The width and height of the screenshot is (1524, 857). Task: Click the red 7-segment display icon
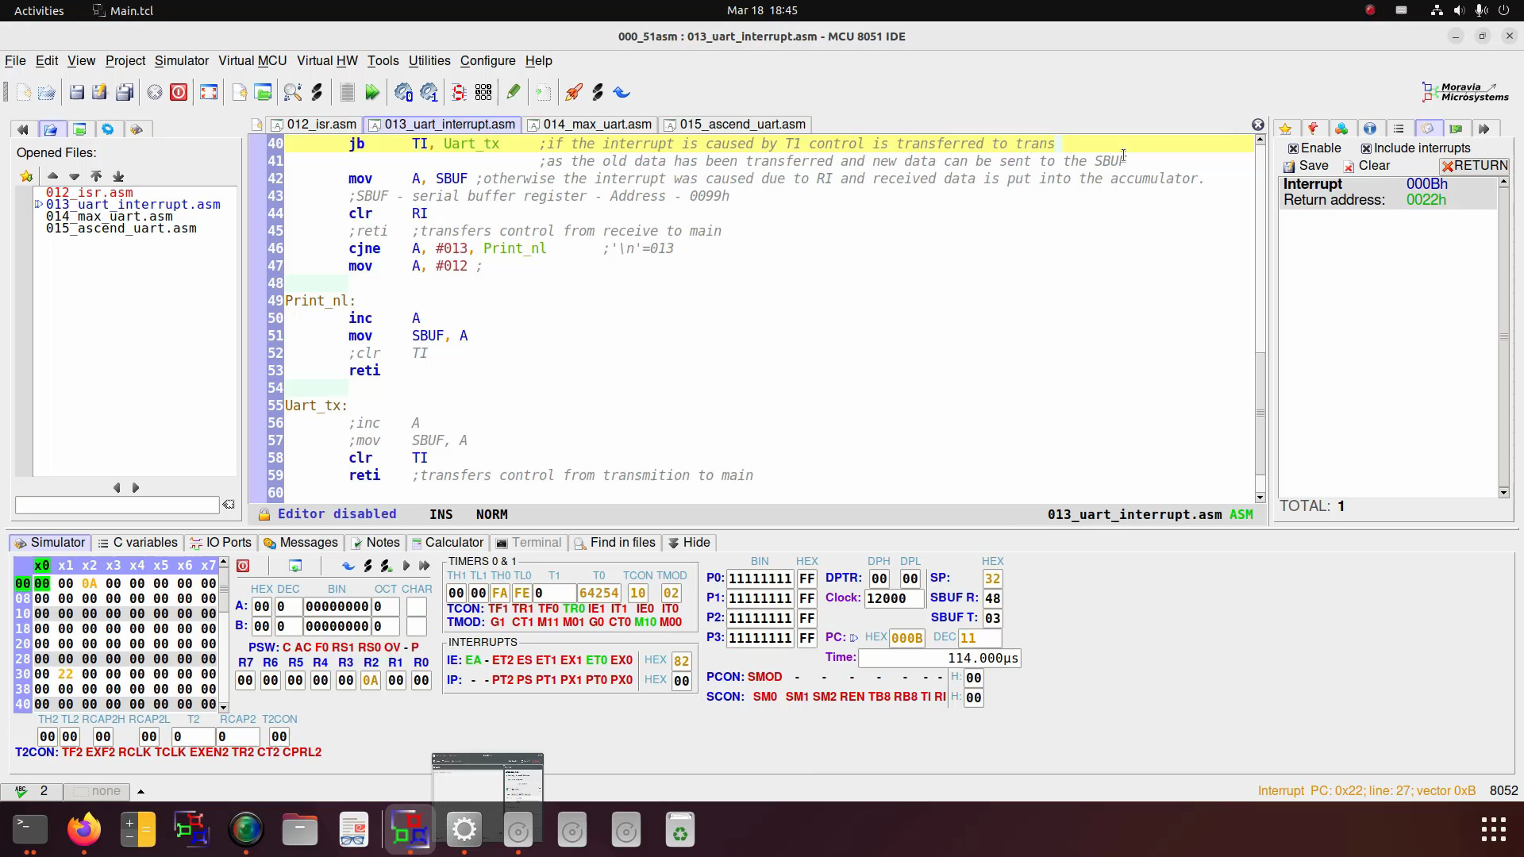[x=458, y=93]
